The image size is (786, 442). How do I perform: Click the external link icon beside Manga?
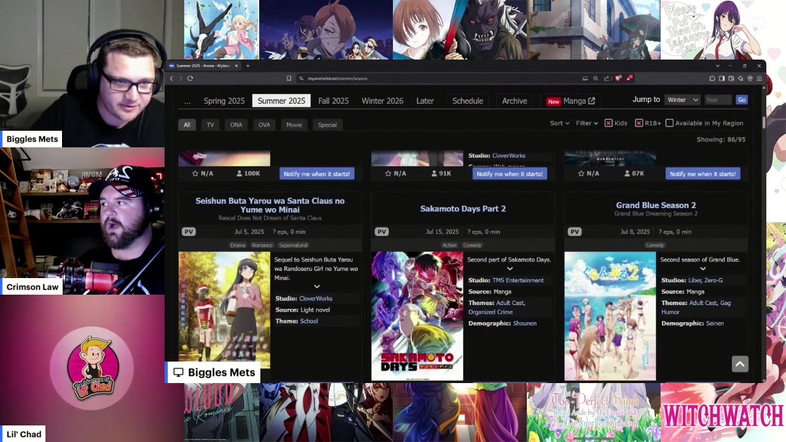(592, 101)
